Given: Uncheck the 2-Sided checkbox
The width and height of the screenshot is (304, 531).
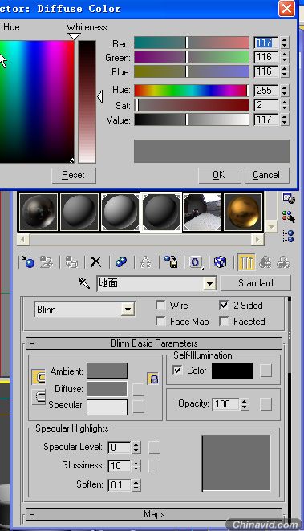Looking at the screenshot, I should coord(224,305).
